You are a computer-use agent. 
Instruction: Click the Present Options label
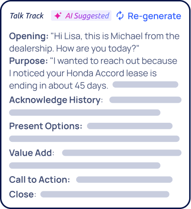[46, 127]
